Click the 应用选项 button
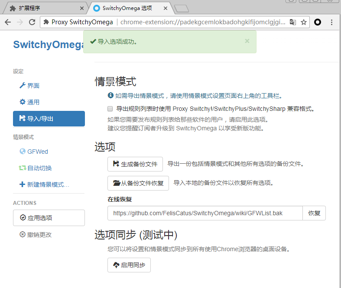The width and height of the screenshot is (341, 288). point(49,218)
